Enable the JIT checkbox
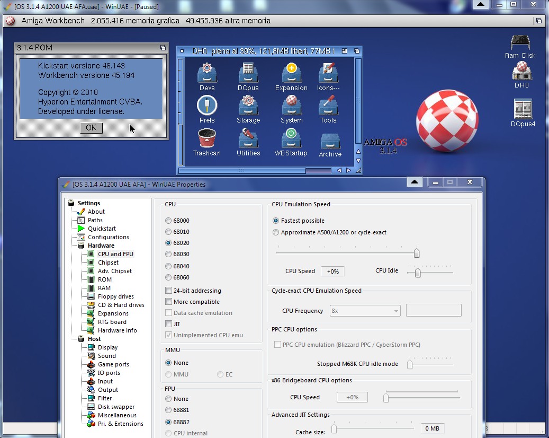Image resolution: width=549 pixels, height=438 pixels. (169, 323)
